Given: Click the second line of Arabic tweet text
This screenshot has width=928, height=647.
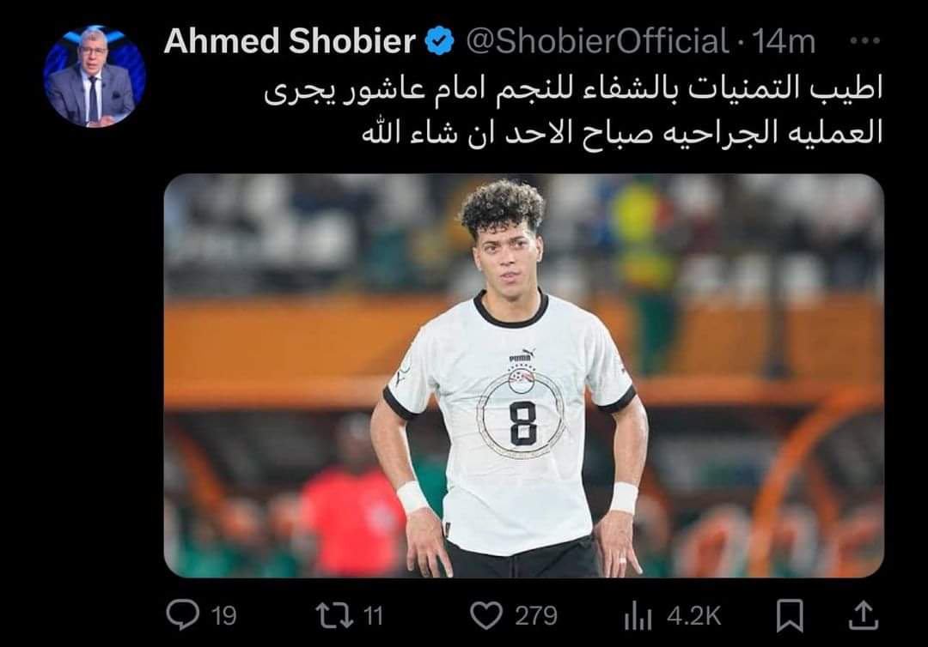Looking at the screenshot, I should 622,132.
